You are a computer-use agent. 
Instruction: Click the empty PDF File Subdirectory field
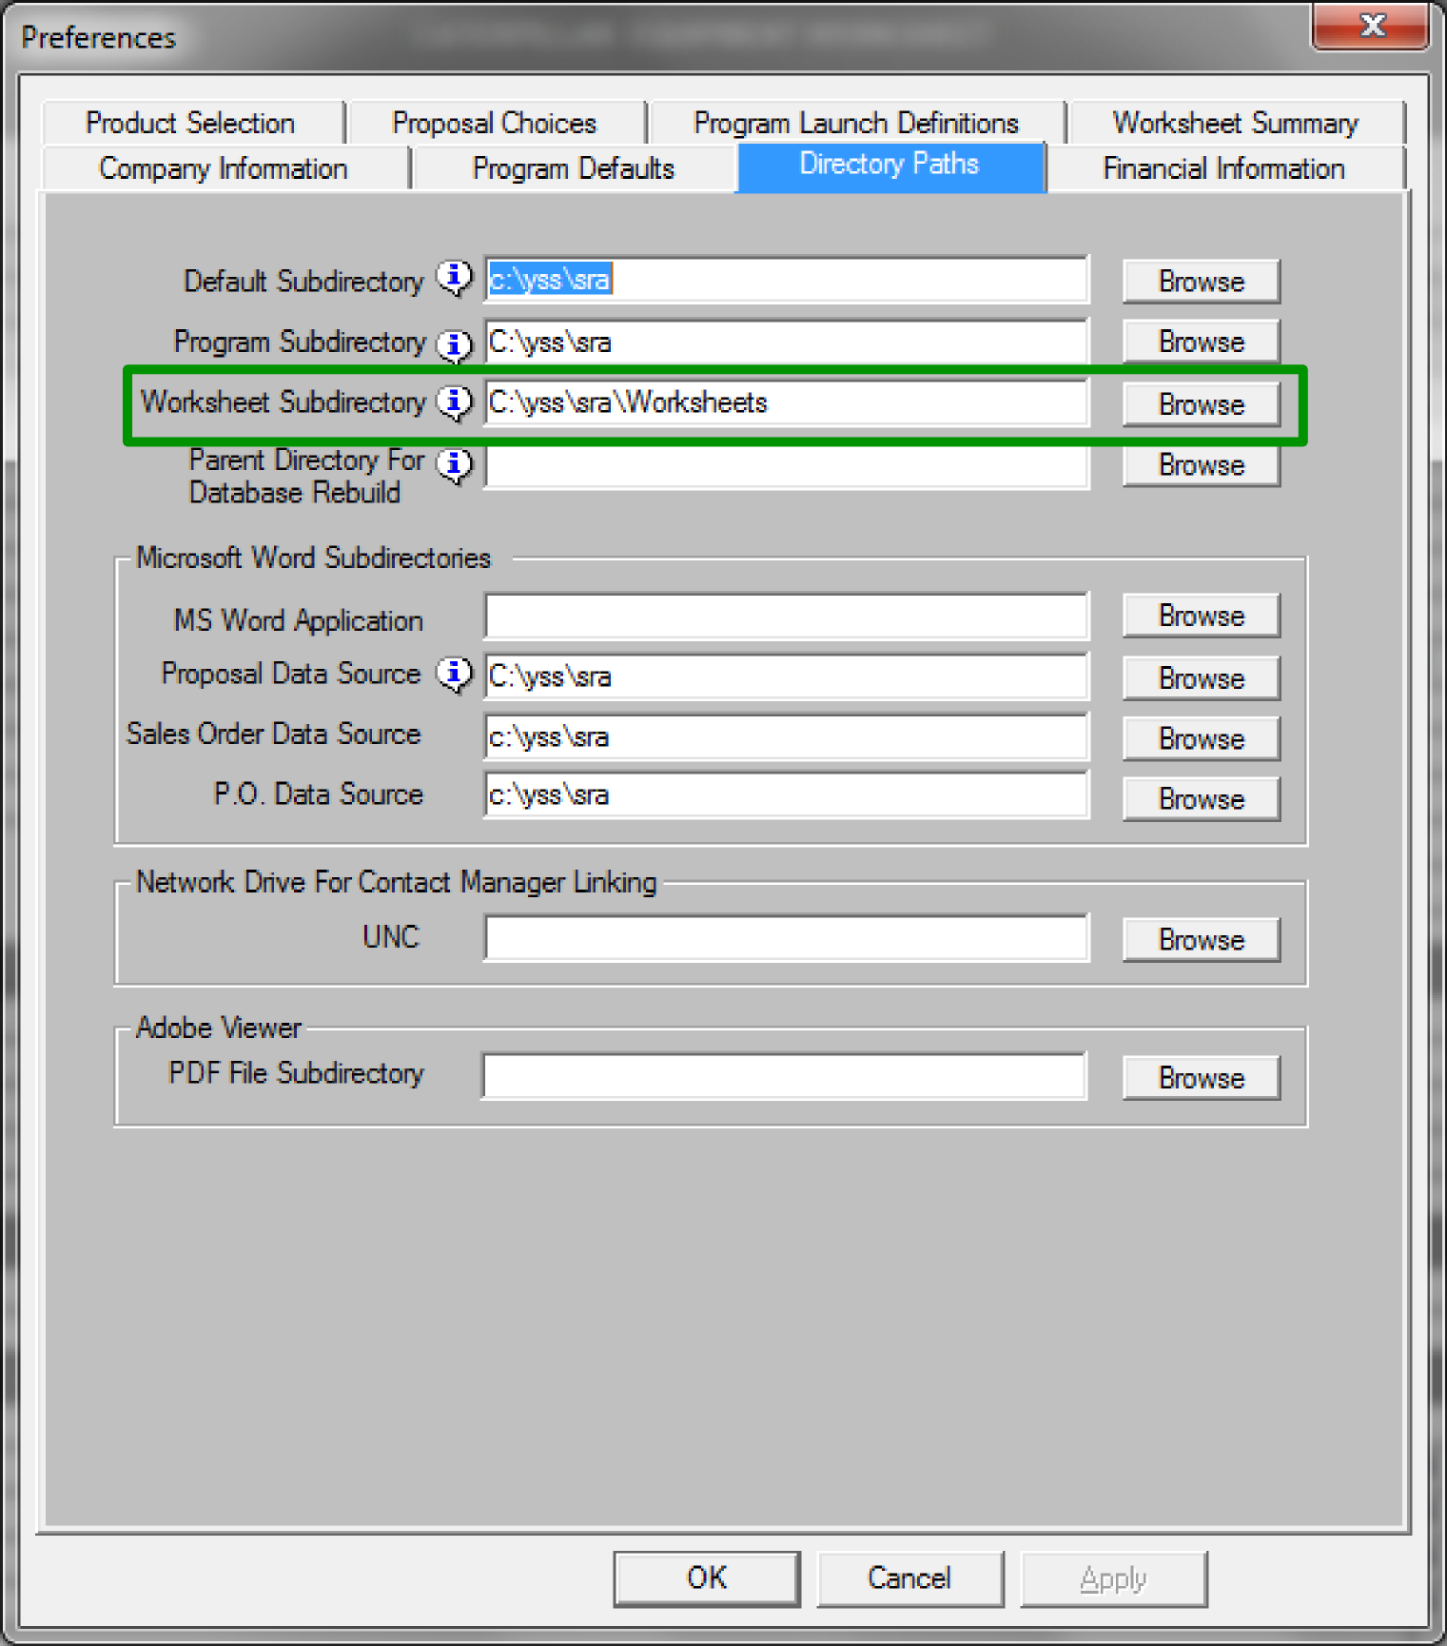pyautogui.click(x=784, y=1076)
